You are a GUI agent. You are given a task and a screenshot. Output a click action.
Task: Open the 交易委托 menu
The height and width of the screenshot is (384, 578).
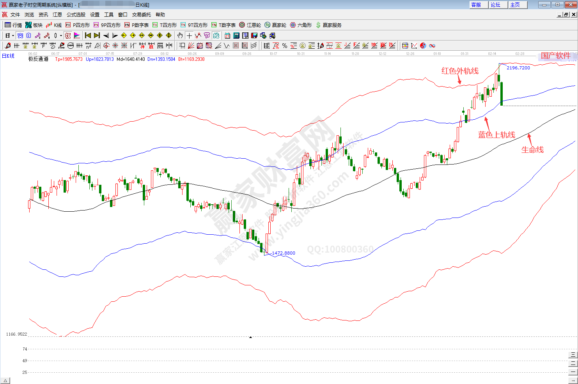click(141, 15)
